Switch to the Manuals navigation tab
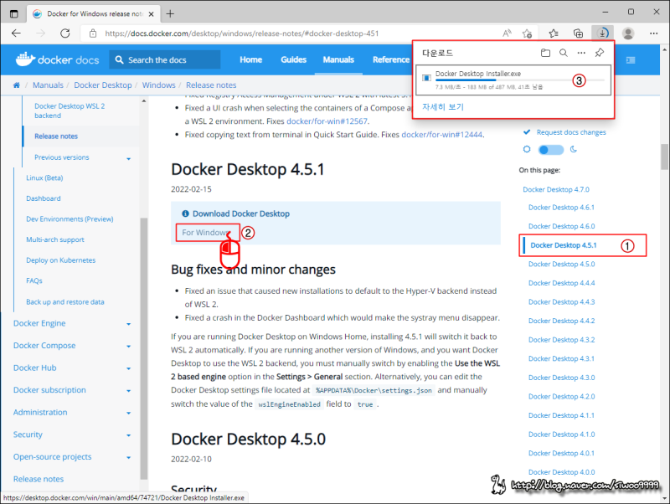The height and width of the screenshot is (504, 670). (x=338, y=59)
